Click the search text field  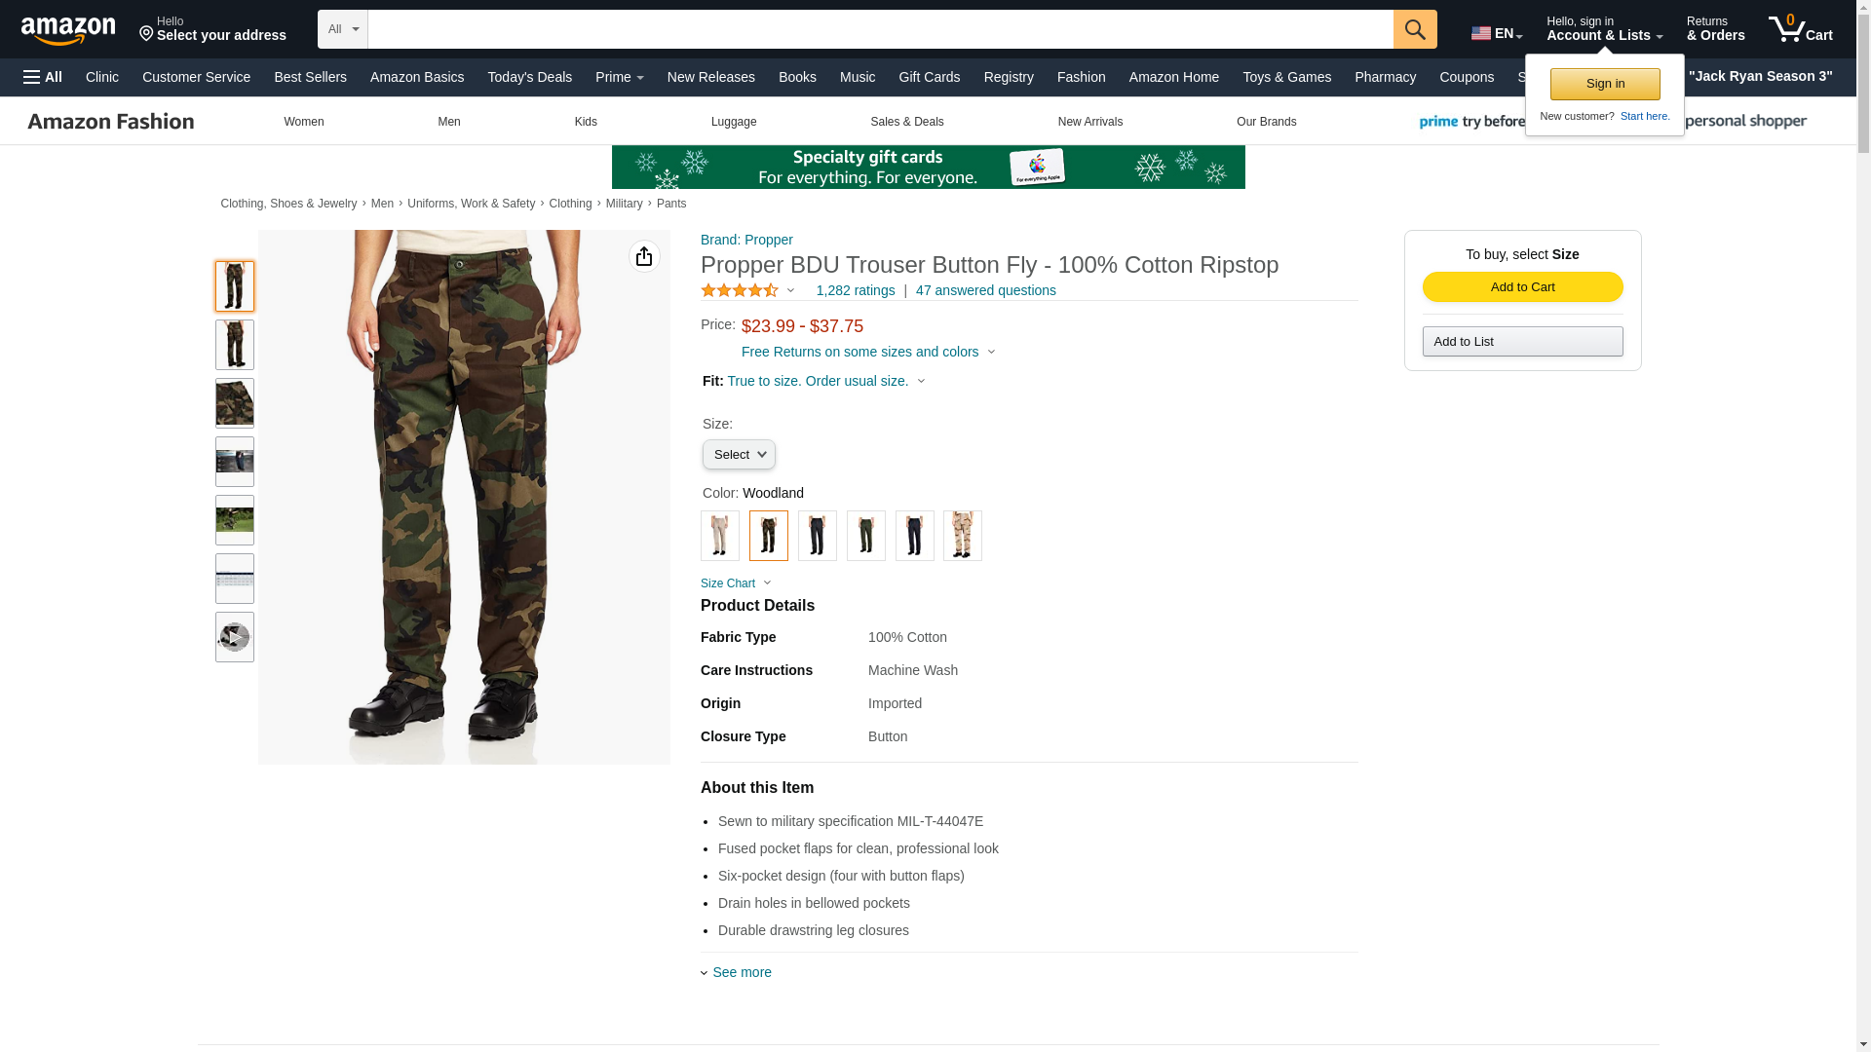[x=880, y=29]
